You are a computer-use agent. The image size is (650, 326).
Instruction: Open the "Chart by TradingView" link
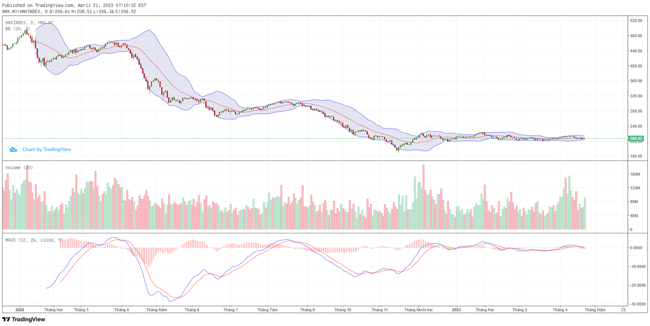pos(47,149)
